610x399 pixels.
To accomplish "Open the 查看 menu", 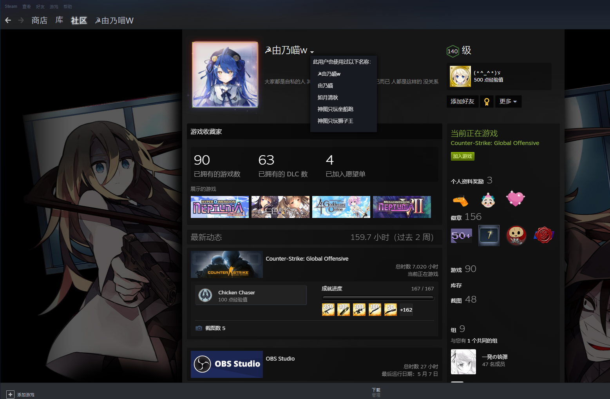I will 27,7.
